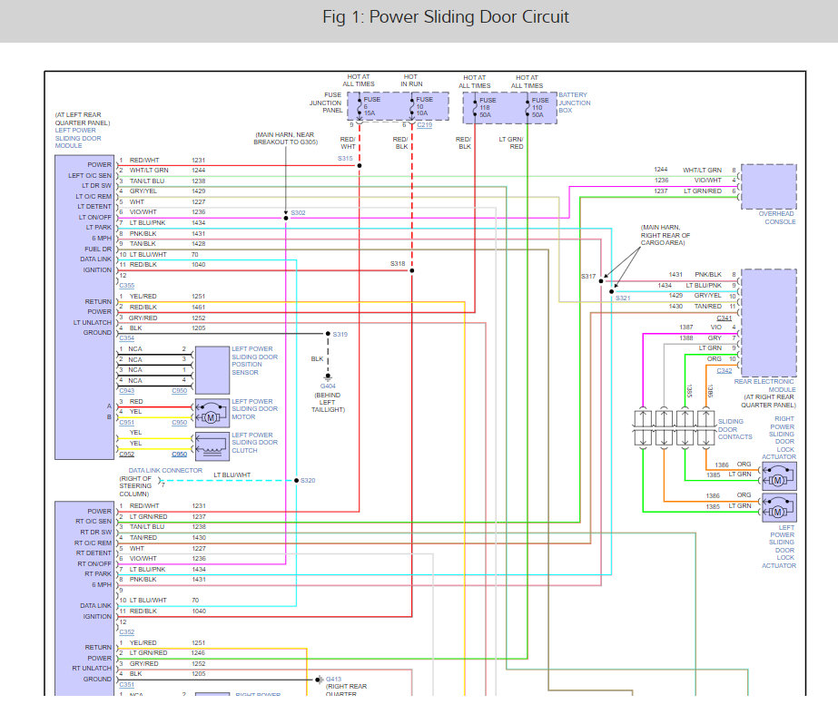Screen dimensions: 838x714
Task: Open the C951 connector link
Action: click(x=127, y=422)
